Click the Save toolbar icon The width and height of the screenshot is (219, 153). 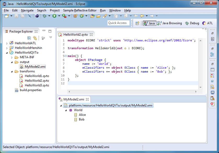coord(16,16)
